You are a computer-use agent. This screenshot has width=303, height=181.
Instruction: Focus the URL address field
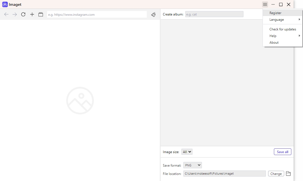point(97,14)
